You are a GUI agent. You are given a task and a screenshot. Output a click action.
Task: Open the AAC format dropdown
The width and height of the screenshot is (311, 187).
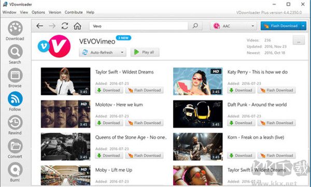(x=233, y=26)
